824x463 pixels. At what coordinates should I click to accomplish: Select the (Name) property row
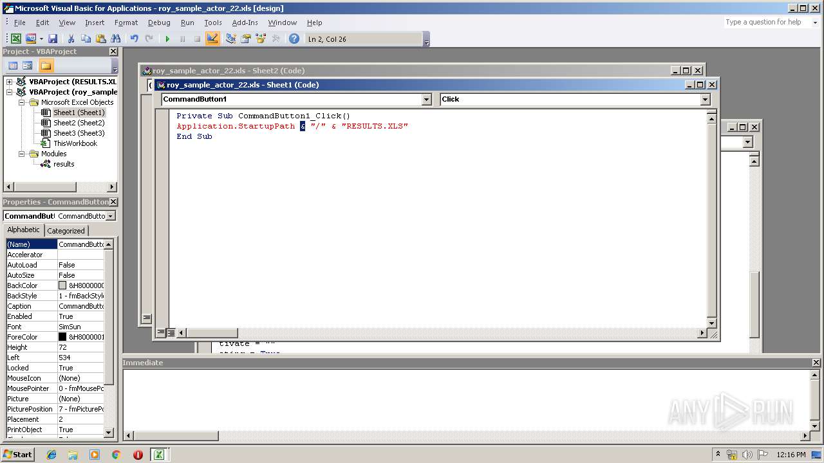pyautogui.click(x=55, y=244)
